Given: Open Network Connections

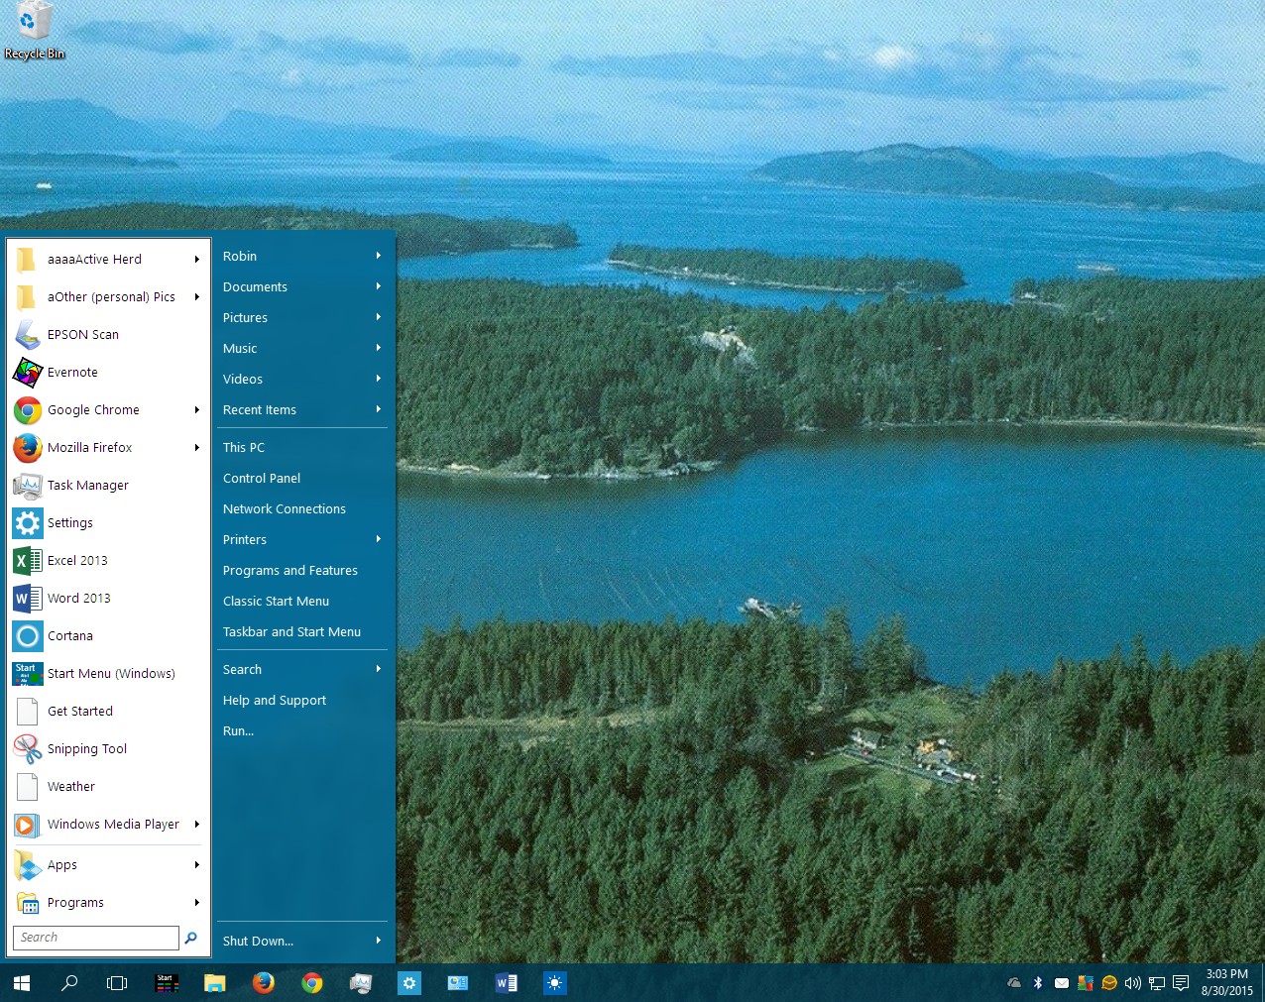Looking at the screenshot, I should [302, 508].
